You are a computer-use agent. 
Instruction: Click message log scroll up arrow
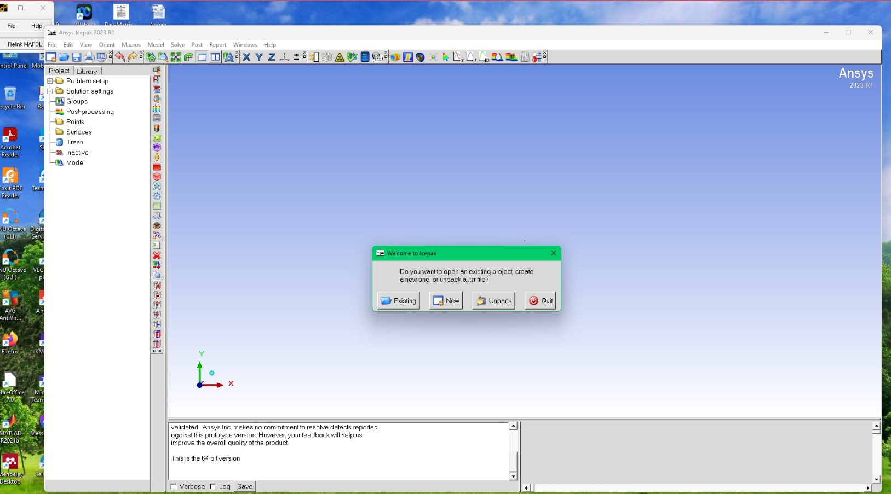click(513, 426)
